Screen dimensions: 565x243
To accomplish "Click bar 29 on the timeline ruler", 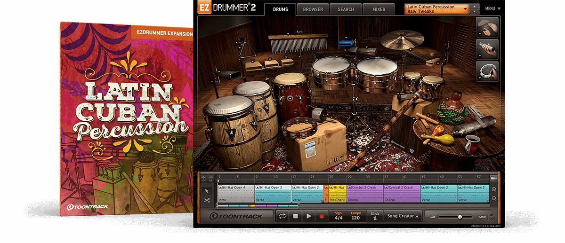I will [x=349, y=177].
